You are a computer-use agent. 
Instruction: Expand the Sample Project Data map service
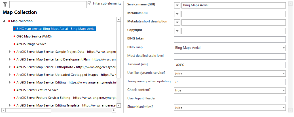[10, 52]
